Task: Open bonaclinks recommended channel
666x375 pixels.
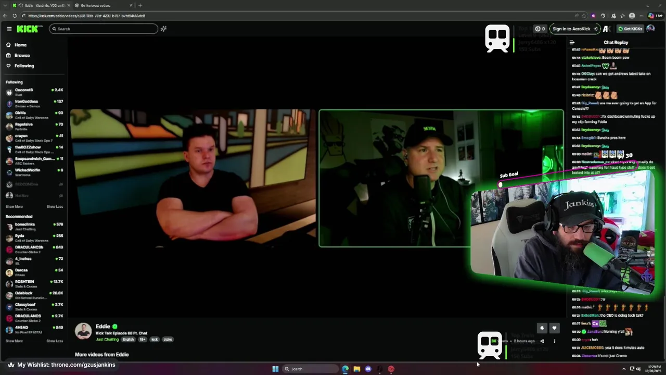Action: (x=33, y=227)
